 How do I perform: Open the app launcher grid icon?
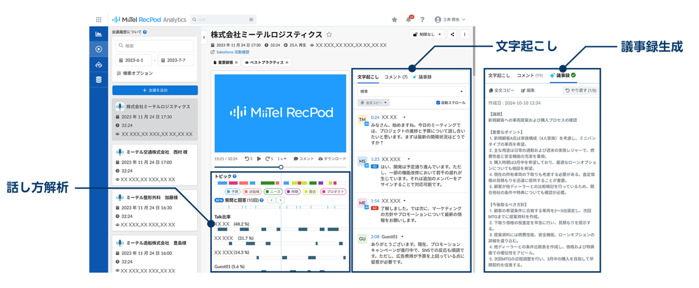point(98,19)
